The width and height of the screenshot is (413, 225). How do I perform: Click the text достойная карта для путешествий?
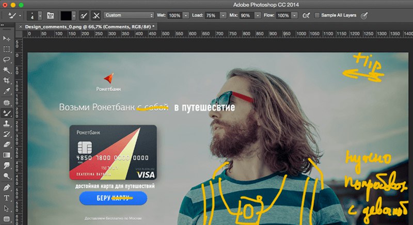[115, 186]
